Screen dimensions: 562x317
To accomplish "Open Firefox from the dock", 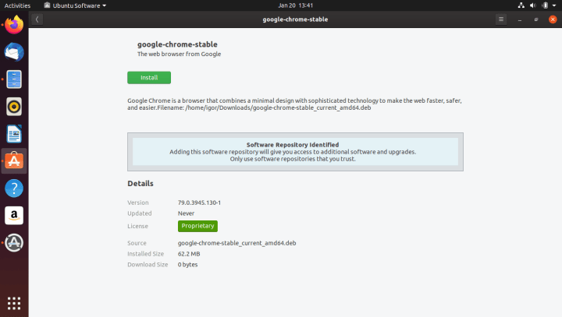I will pos(14,25).
